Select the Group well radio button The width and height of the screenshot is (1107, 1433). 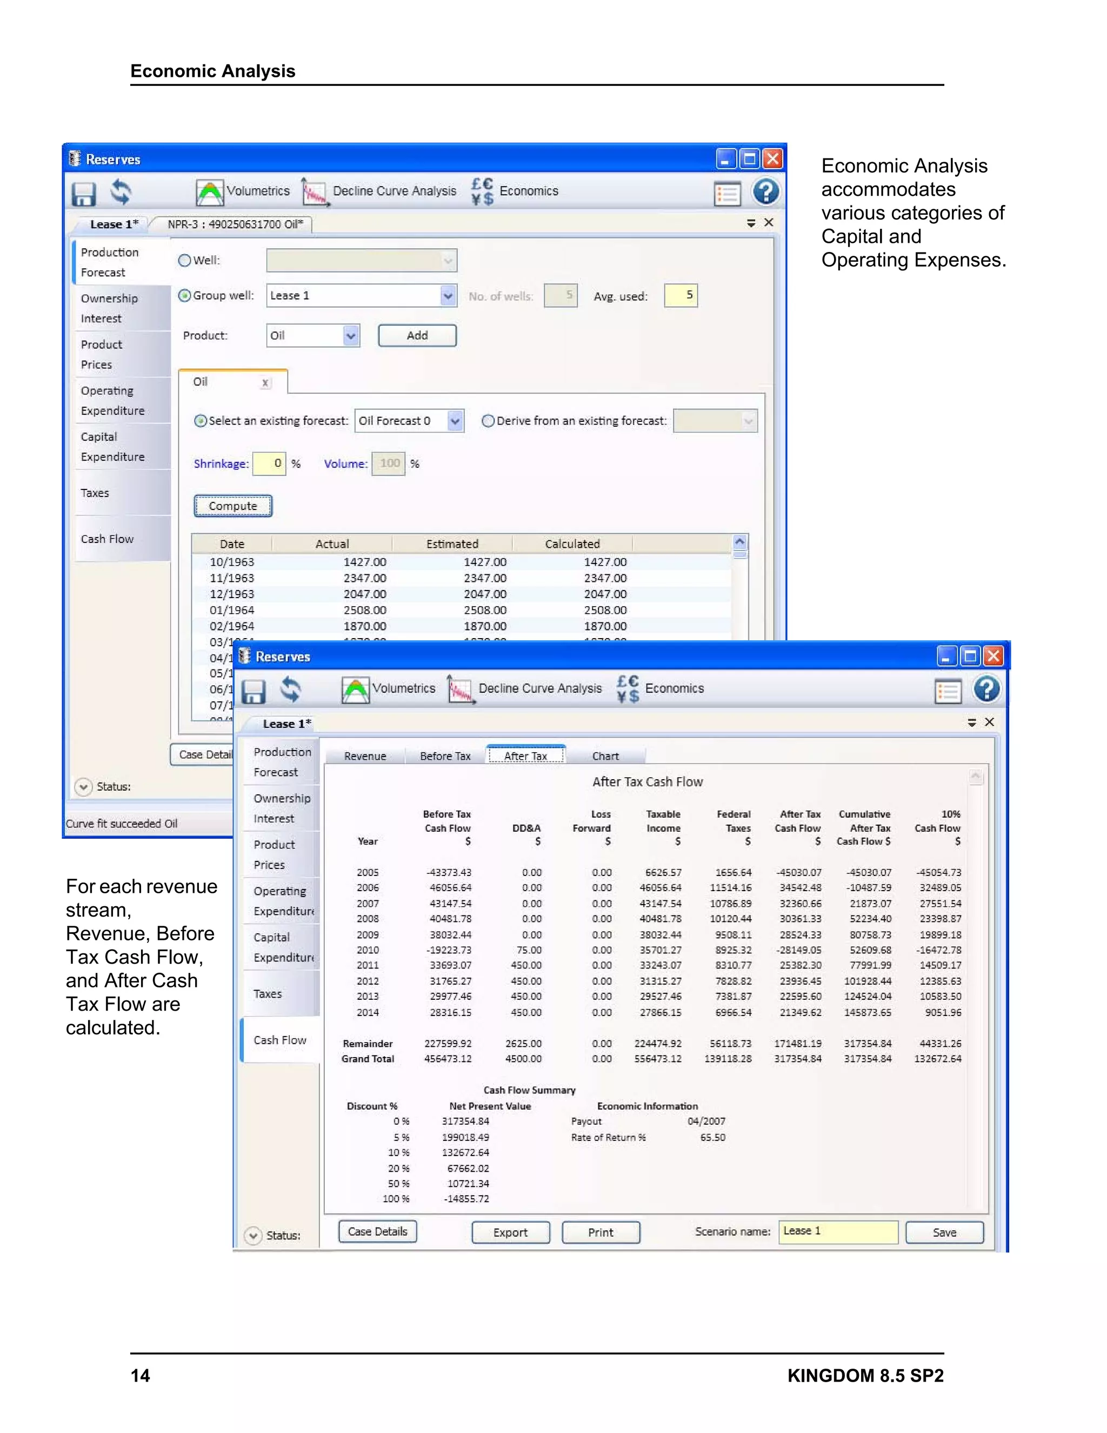[185, 296]
